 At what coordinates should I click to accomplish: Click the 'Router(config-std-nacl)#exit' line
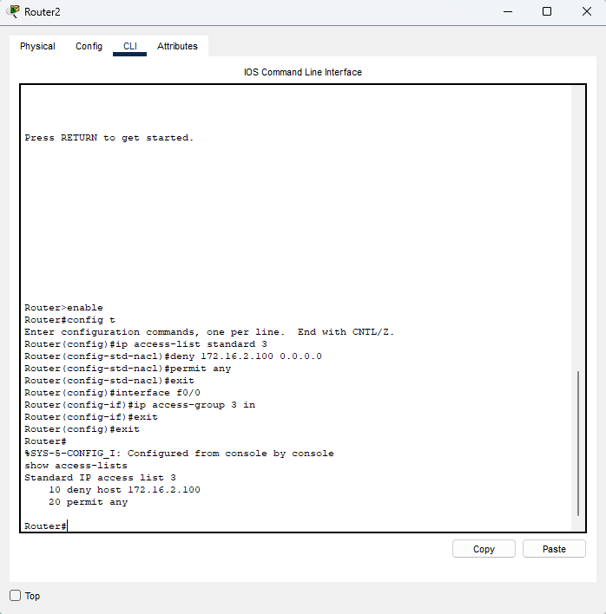coord(109,381)
